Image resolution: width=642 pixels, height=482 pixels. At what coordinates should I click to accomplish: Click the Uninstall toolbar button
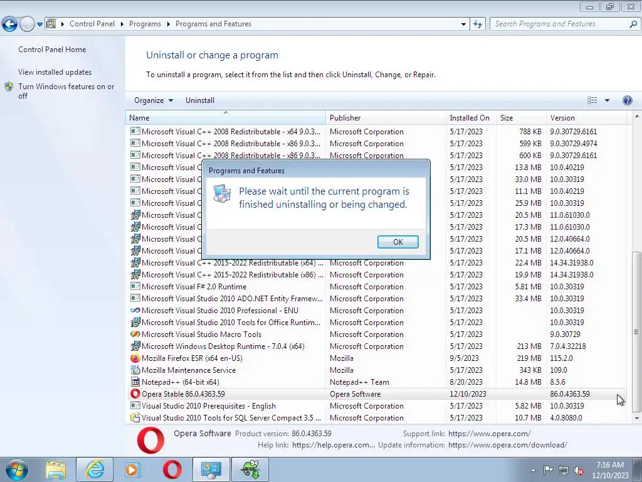pyautogui.click(x=200, y=100)
